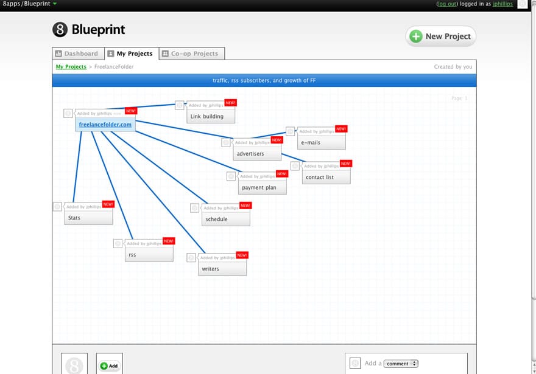Click the NEW! badge on the writers node

pyautogui.click(x=242, y=255)
